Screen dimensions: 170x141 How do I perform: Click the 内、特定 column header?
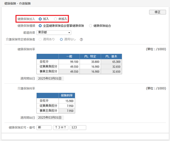coord(90,56)
